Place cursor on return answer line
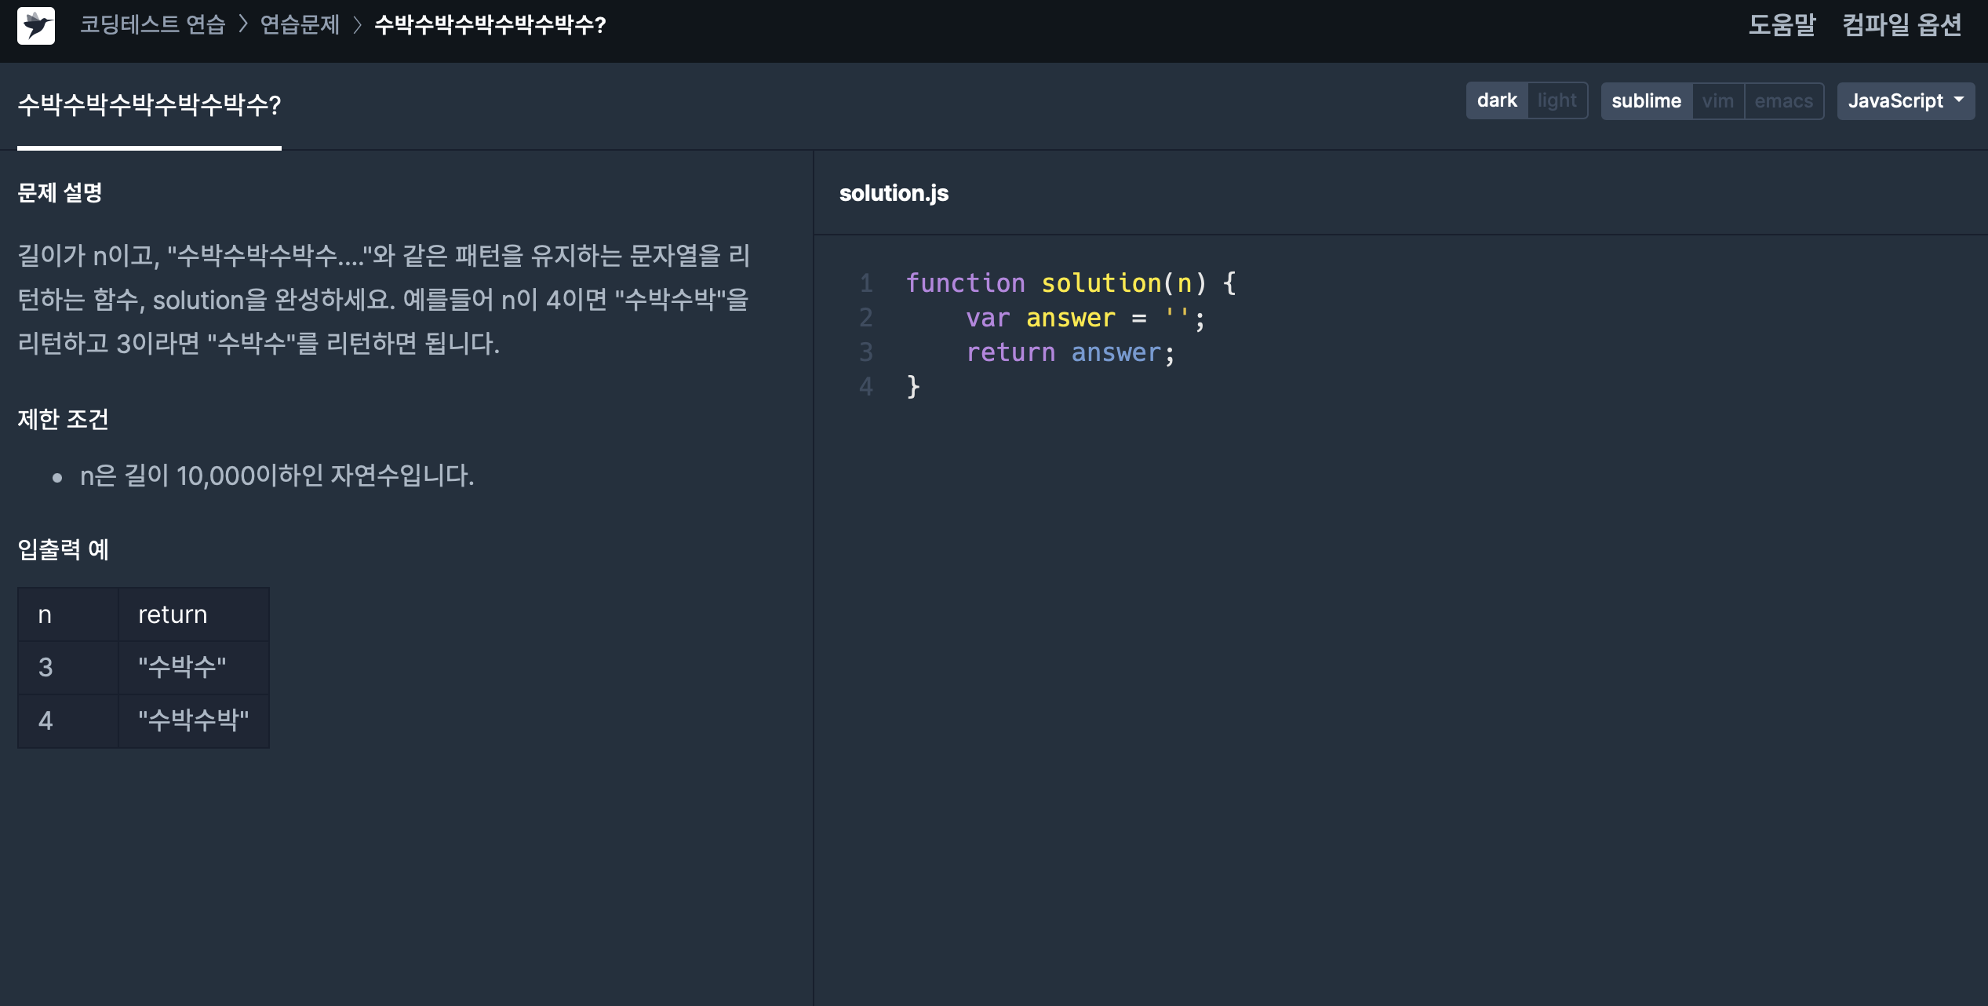This screenshot has height=1006, width=1988. [1070, 352]
